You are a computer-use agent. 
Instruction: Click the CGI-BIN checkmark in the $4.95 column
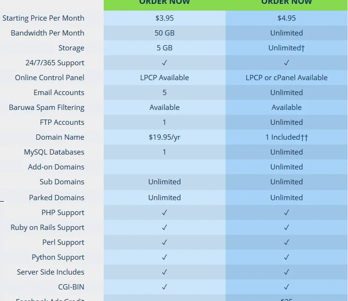(x=287, y=287)
